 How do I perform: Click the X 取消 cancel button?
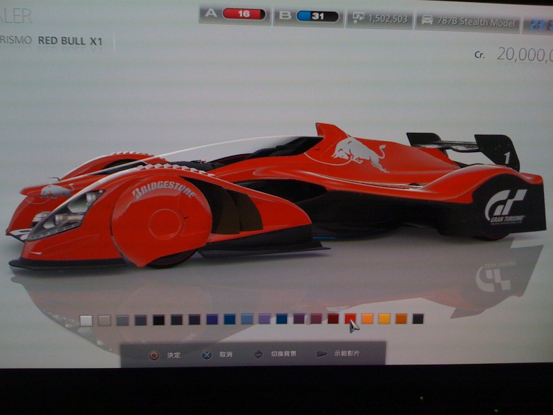(217, 354)
